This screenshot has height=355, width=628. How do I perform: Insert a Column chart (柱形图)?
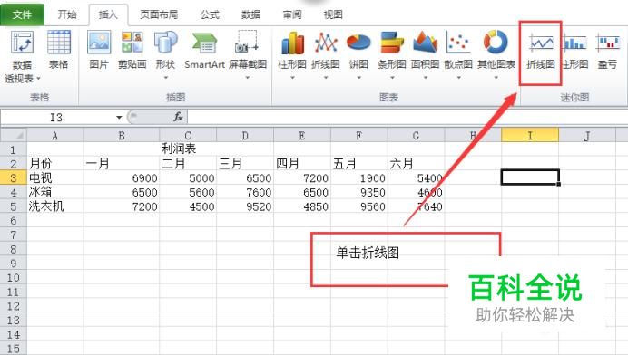pos(292,54)
